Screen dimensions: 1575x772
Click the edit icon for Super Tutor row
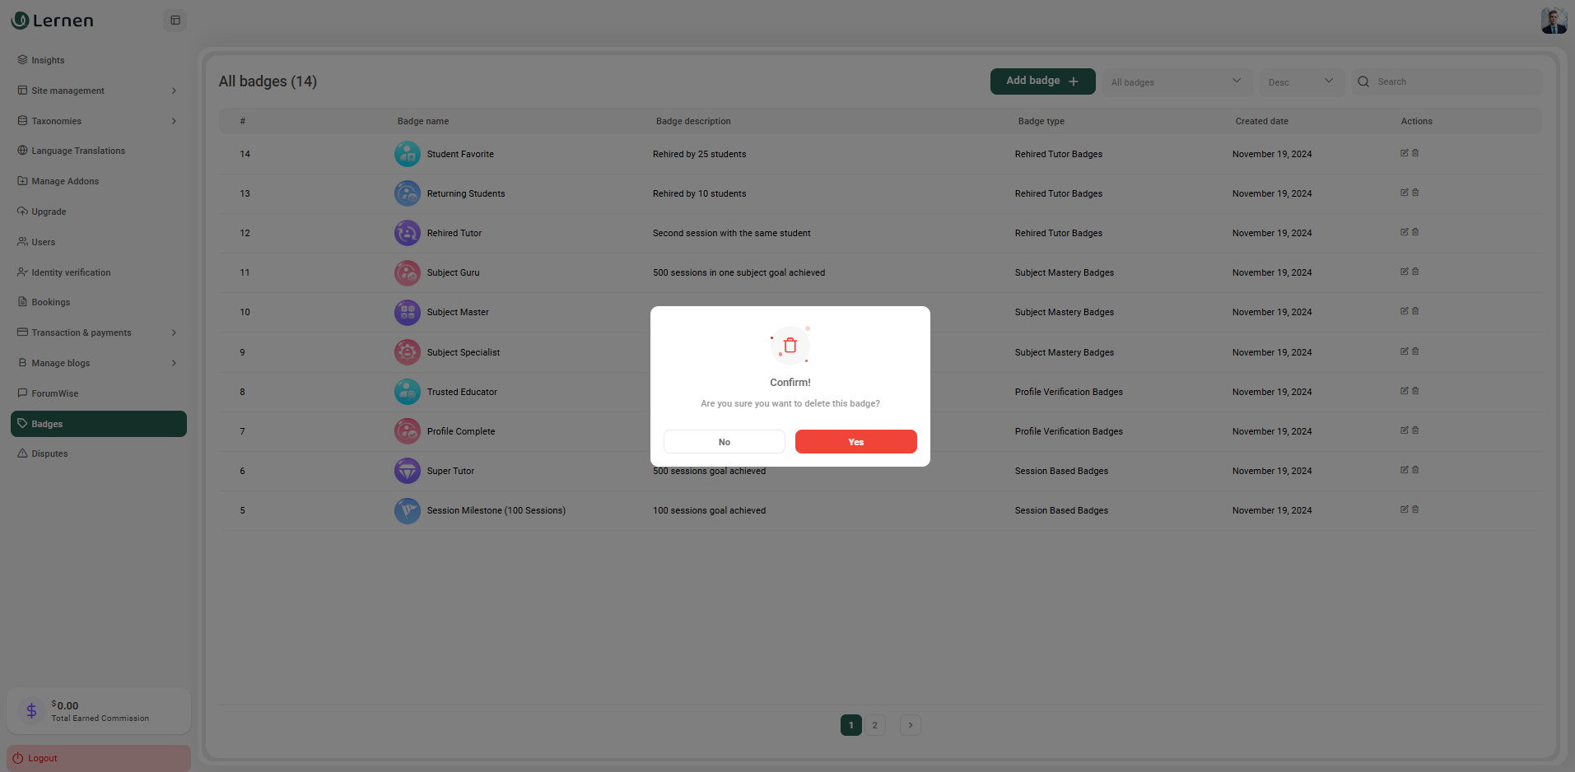tap(1404, 470)
